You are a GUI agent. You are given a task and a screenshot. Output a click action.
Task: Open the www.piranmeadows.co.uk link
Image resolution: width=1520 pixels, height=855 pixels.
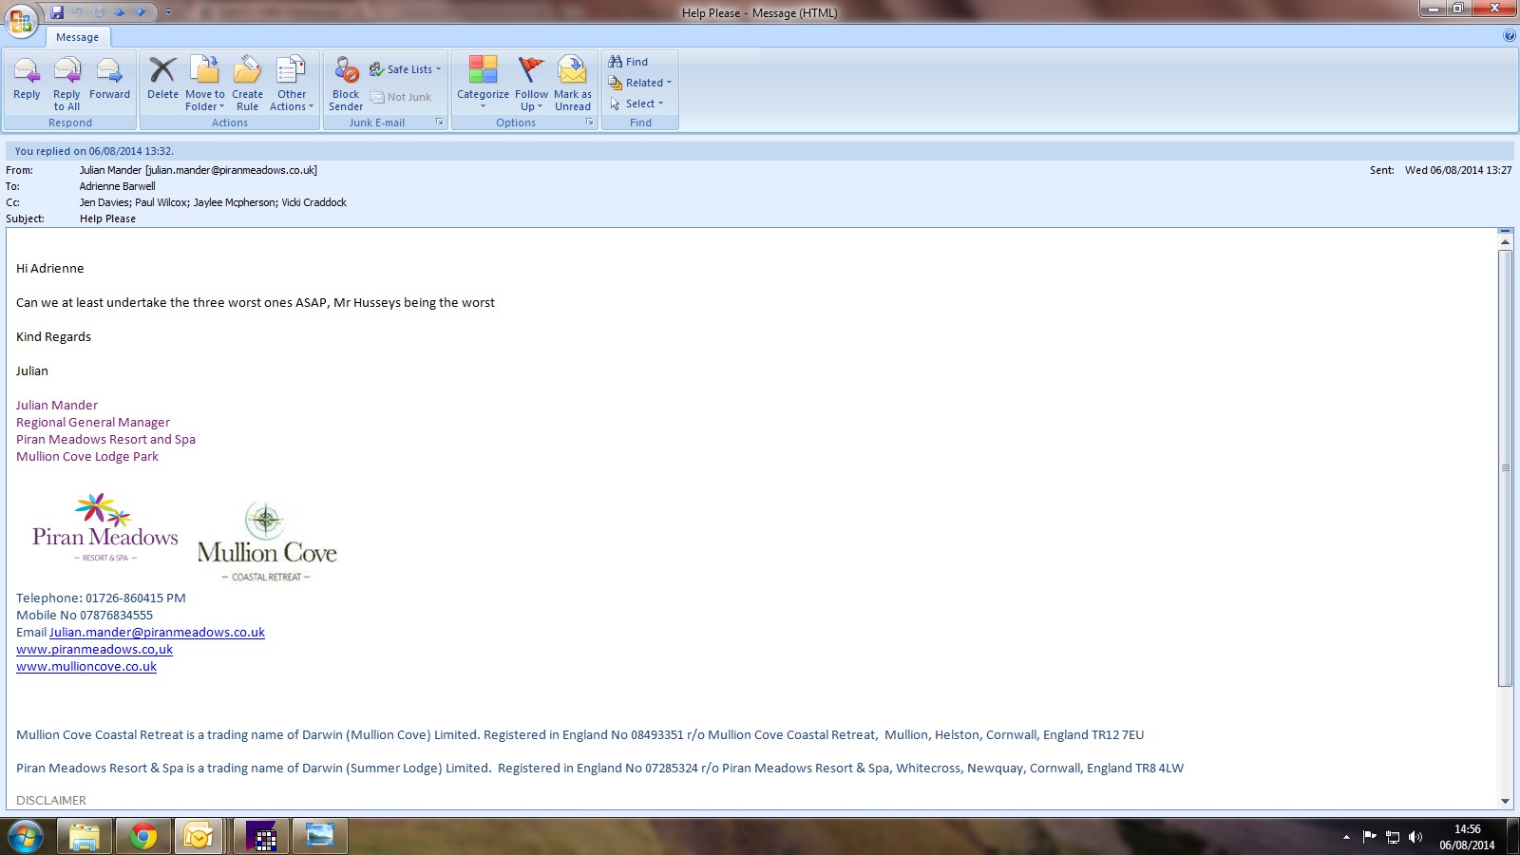(94, 650)
